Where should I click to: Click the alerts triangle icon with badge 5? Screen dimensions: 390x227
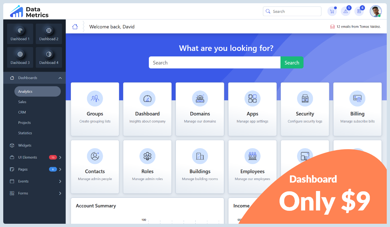tap(345, 11)
